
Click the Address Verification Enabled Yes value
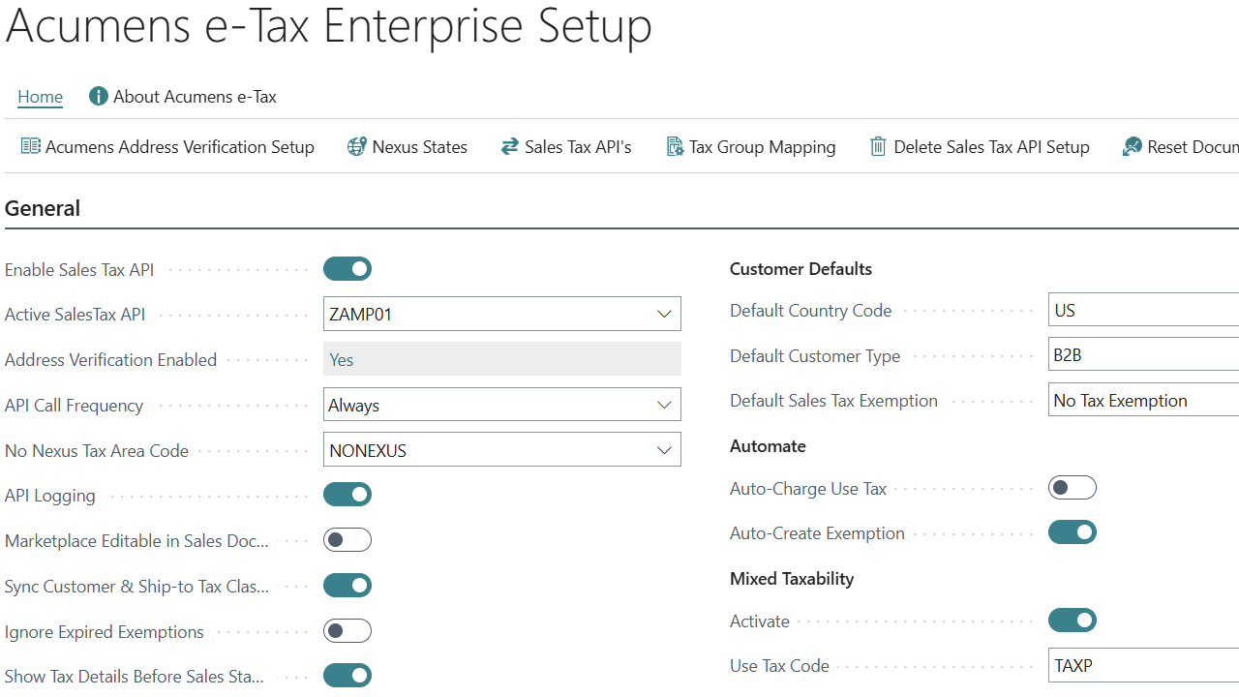502,359
